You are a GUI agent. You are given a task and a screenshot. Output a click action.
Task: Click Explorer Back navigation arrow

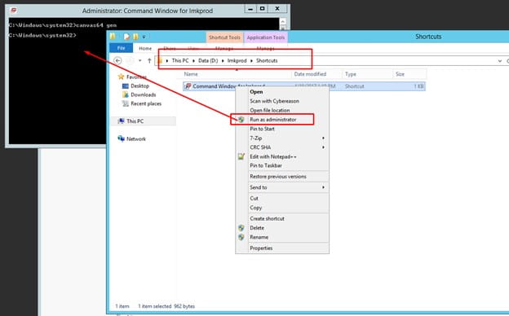click(x=117, y=60)
